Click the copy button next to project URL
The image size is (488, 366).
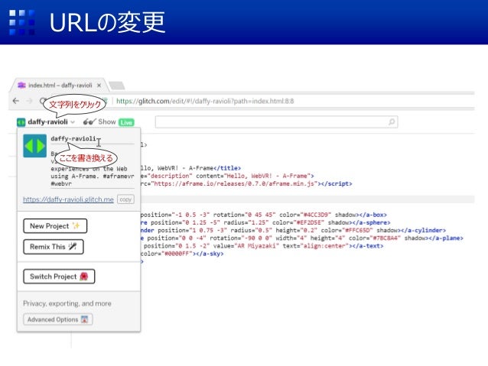pyautogui.click(x=125, y=199)
